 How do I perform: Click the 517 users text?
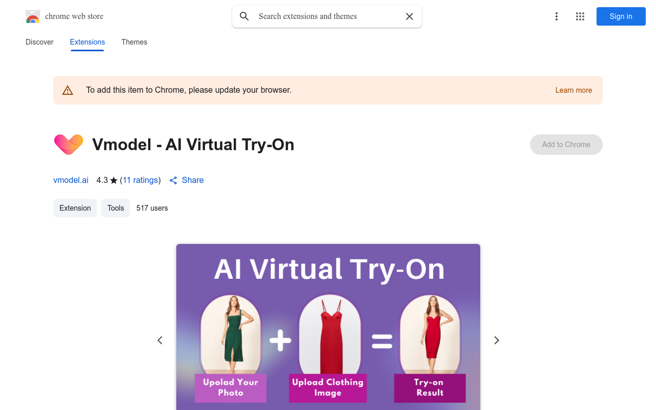coord(152,208)
